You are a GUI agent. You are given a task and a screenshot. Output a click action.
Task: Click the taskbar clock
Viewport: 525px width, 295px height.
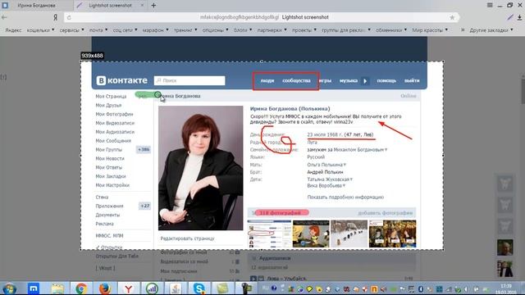(x=506, y=288)
